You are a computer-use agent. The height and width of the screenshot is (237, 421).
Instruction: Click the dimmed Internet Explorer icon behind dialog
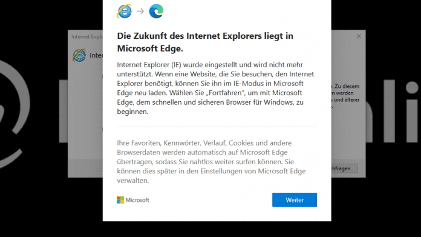79,55
